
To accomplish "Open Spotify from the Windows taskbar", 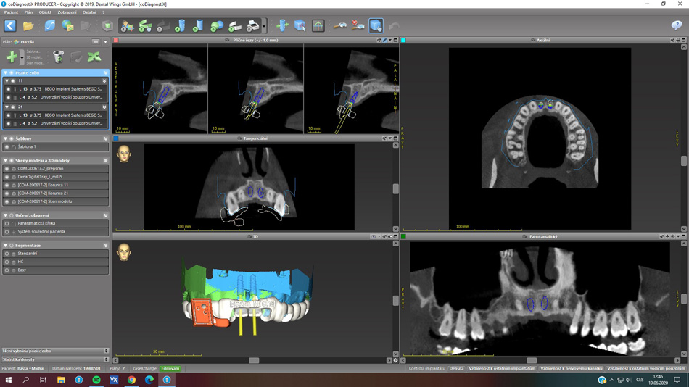I will click(96, 380).
